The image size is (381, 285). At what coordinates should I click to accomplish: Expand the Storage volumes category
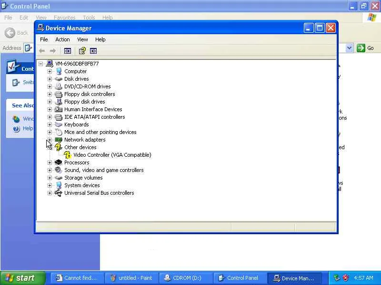point(50,178)
